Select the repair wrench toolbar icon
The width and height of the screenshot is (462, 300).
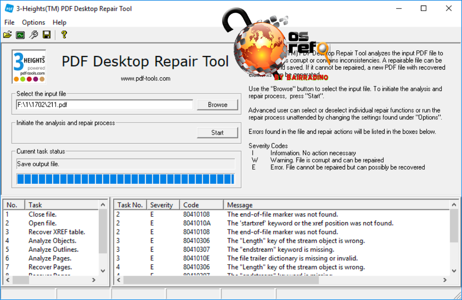coord(34,35)
